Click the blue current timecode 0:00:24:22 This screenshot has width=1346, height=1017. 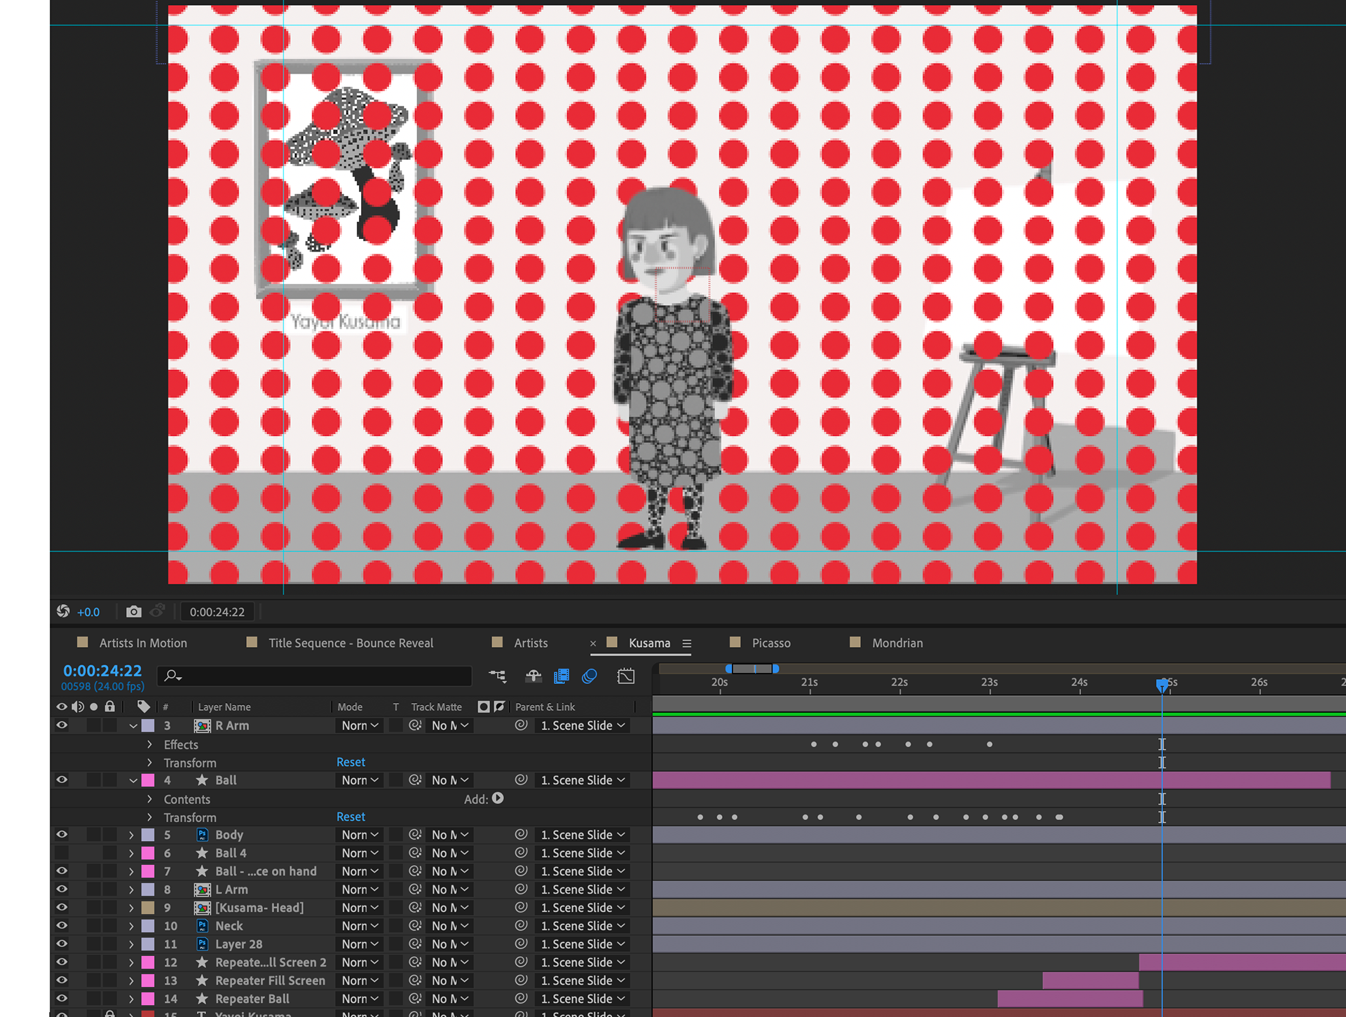pos(102,671)
